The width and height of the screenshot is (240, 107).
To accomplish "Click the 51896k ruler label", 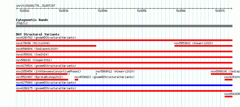I will pos(181,11).
